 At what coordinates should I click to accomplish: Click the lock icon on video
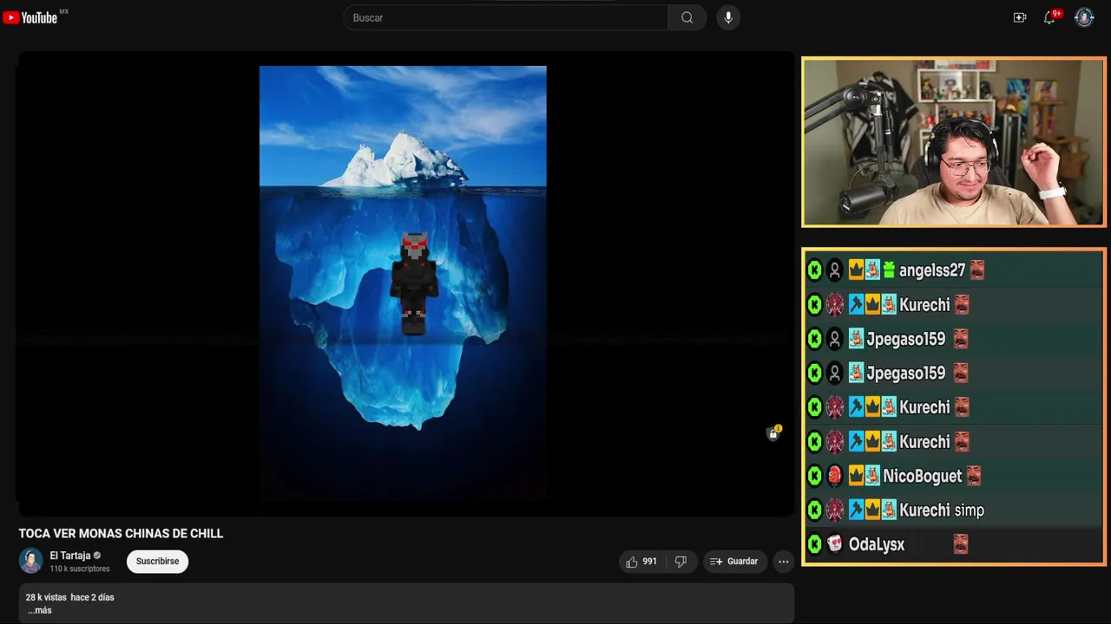[773, 432]
